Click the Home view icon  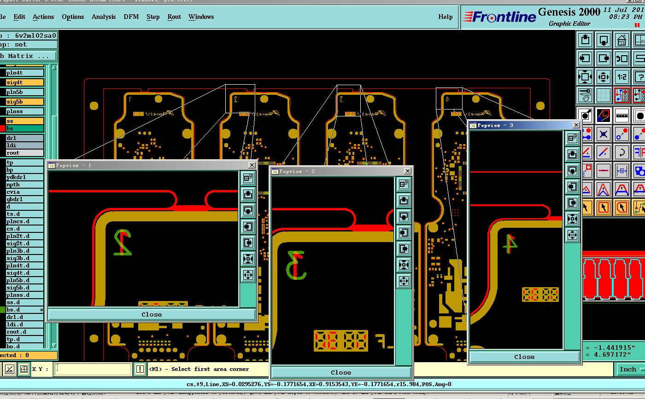click(622, 40)
